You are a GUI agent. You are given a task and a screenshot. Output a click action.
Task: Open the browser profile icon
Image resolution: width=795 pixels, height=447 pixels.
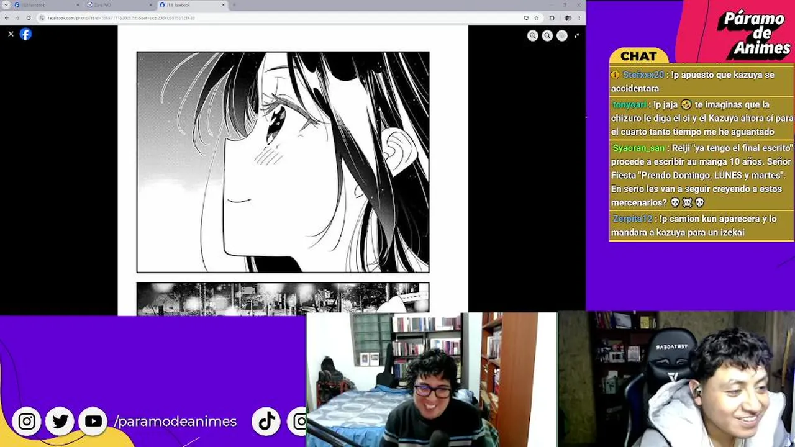[567, 18]
